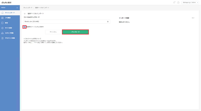The width and height of the screenshot is (201, 111).
Task: Click the 履歴はありません text
Action: tap(124, 22)
